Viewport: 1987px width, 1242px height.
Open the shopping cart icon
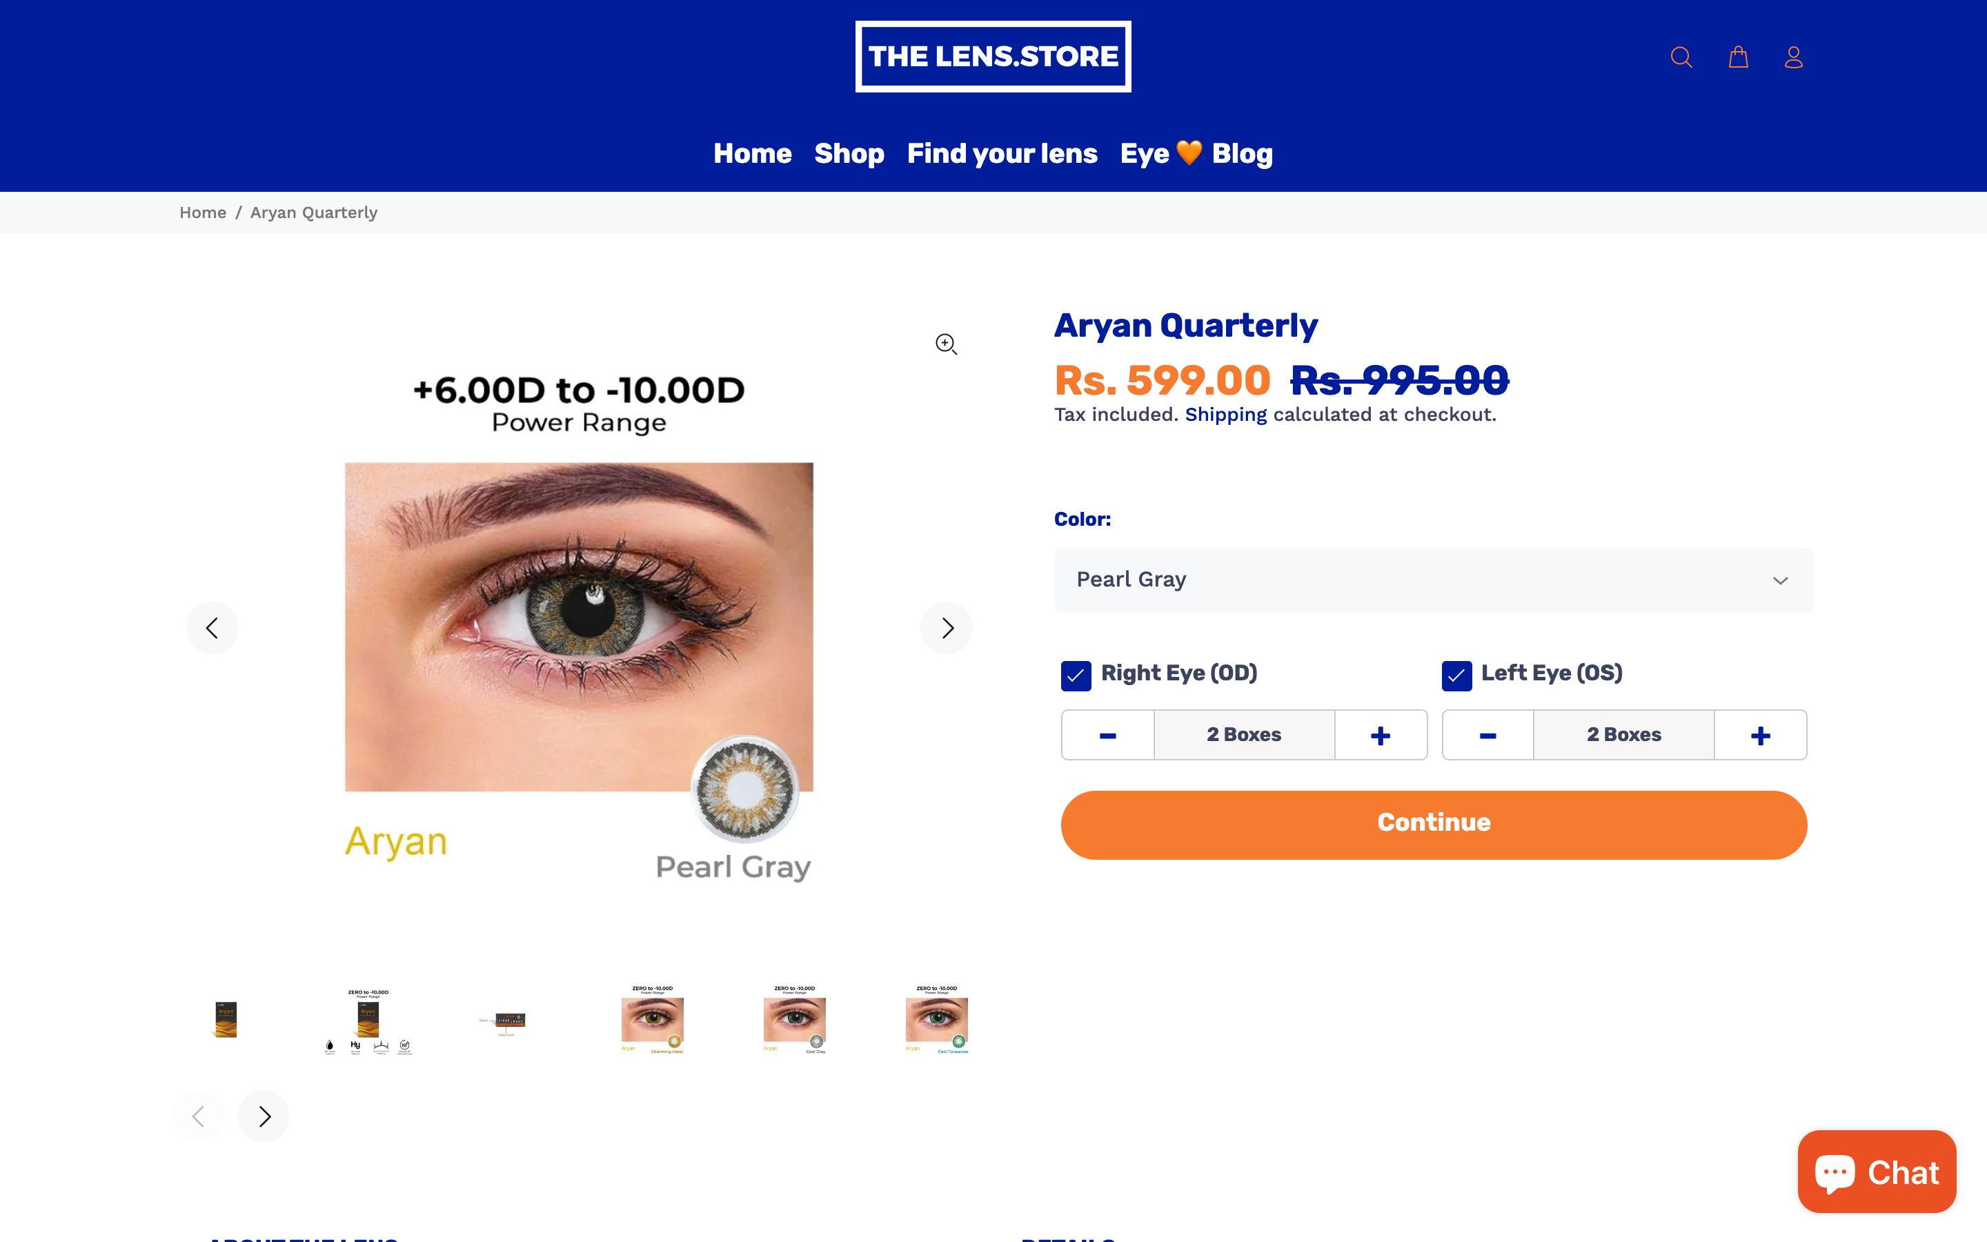point(1738,56)
